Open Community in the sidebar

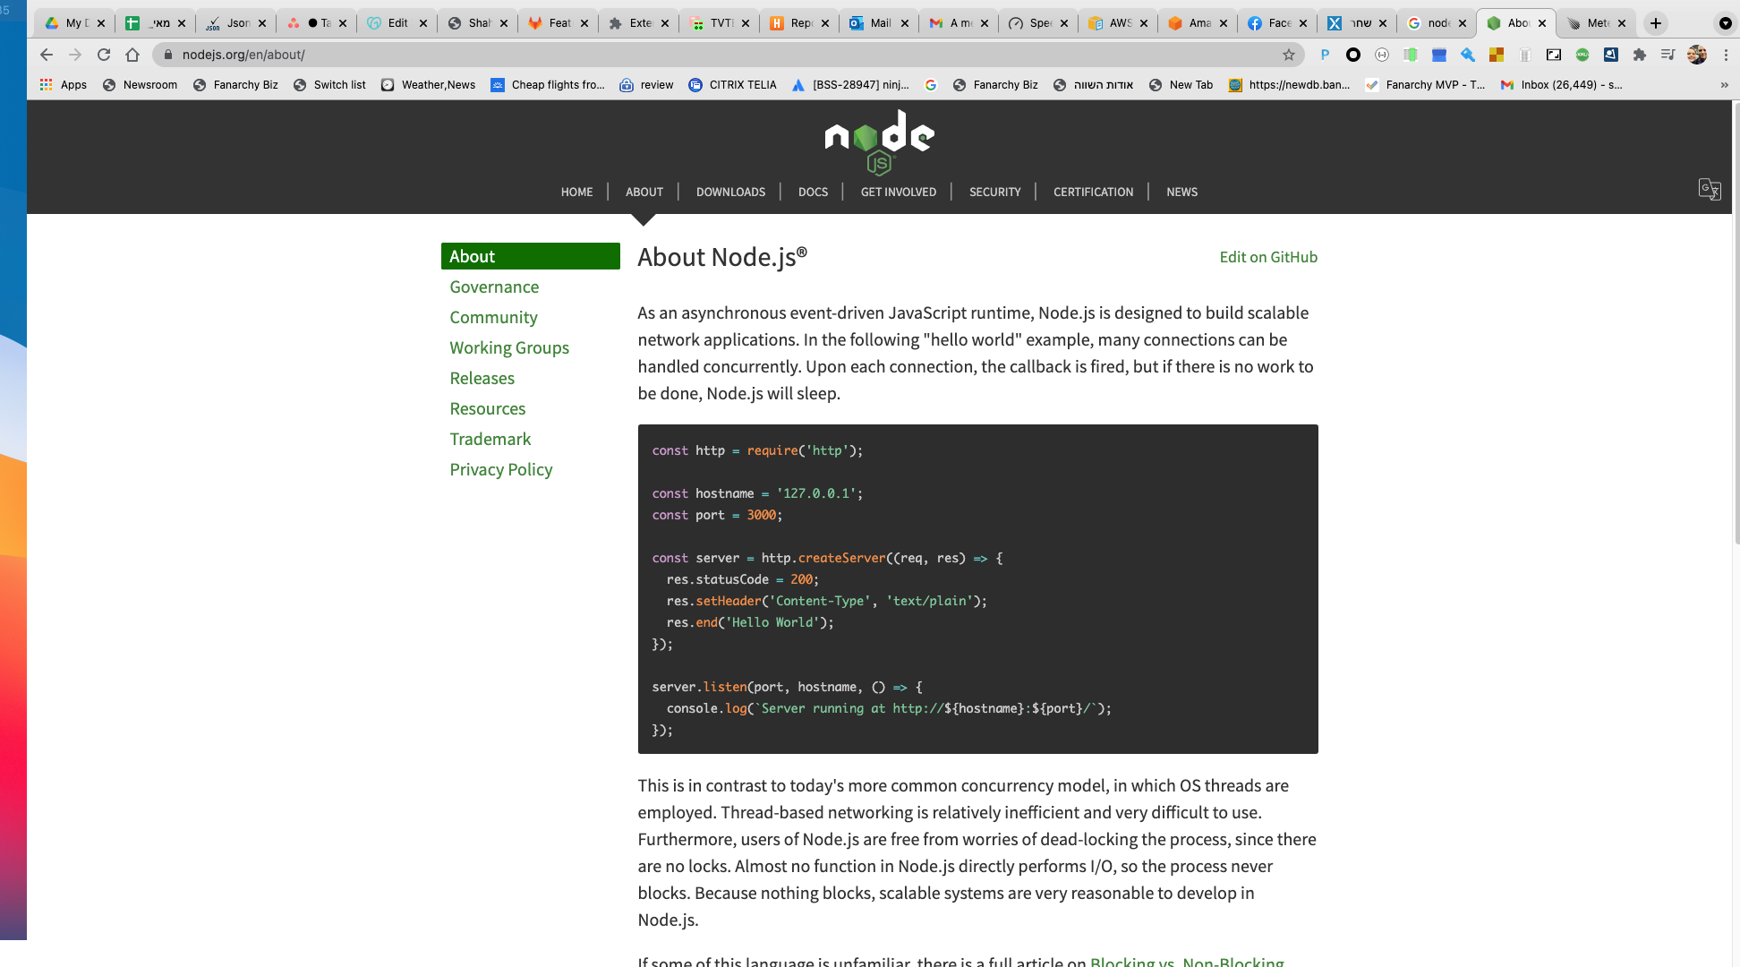493,317
